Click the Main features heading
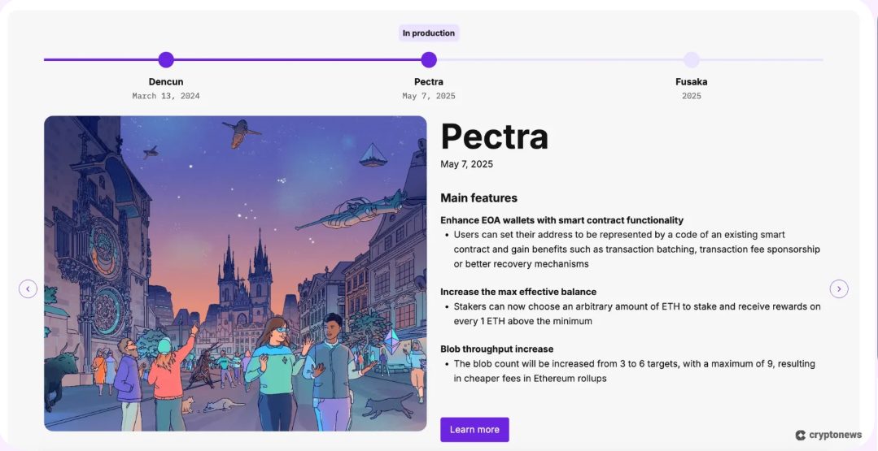 (478, 197)
